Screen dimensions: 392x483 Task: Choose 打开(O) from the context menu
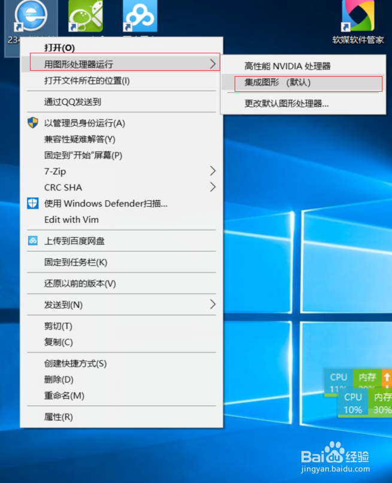(x=121, y=48)
